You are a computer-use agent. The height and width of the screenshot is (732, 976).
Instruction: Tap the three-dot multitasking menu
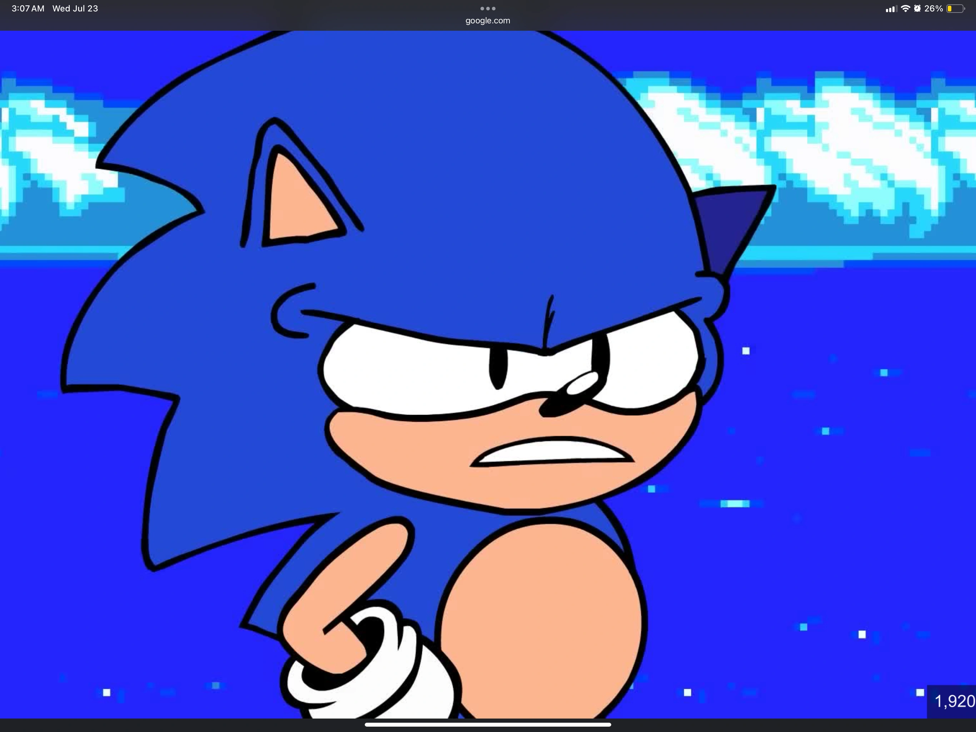(x=488, y=8)
